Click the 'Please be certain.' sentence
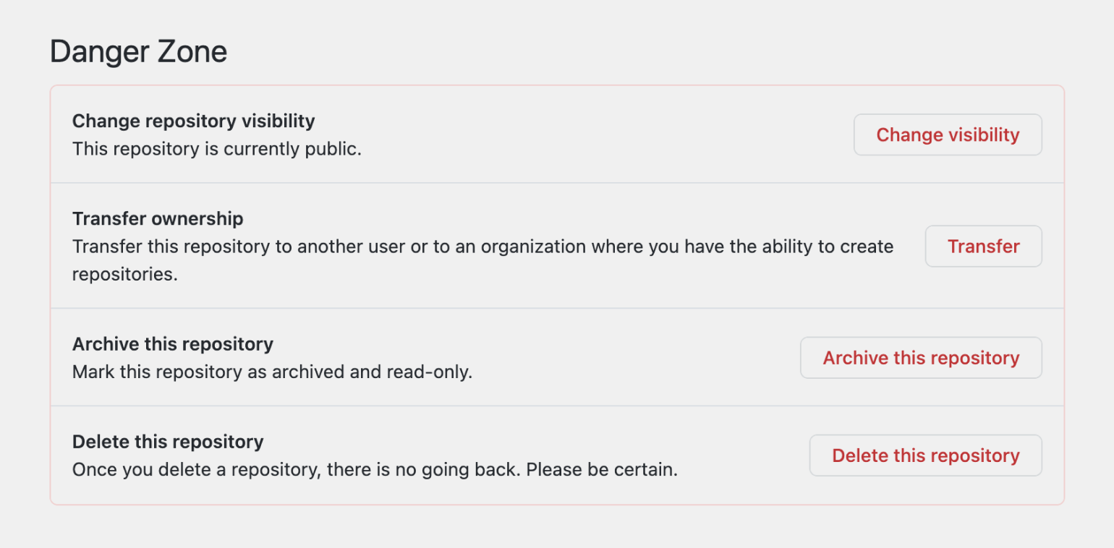This screenshot has height=548, width=1114. pos(602,470)
